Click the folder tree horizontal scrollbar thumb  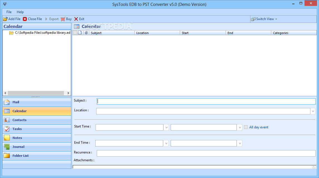[36, 93]
